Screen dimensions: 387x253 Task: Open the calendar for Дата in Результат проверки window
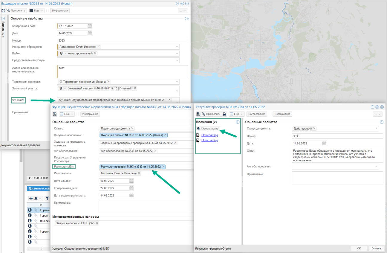(325, 143)
